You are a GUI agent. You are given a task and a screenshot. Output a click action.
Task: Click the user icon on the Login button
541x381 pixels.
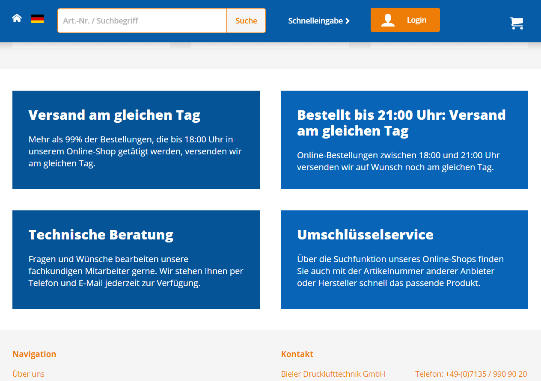[x=388, y=20]
